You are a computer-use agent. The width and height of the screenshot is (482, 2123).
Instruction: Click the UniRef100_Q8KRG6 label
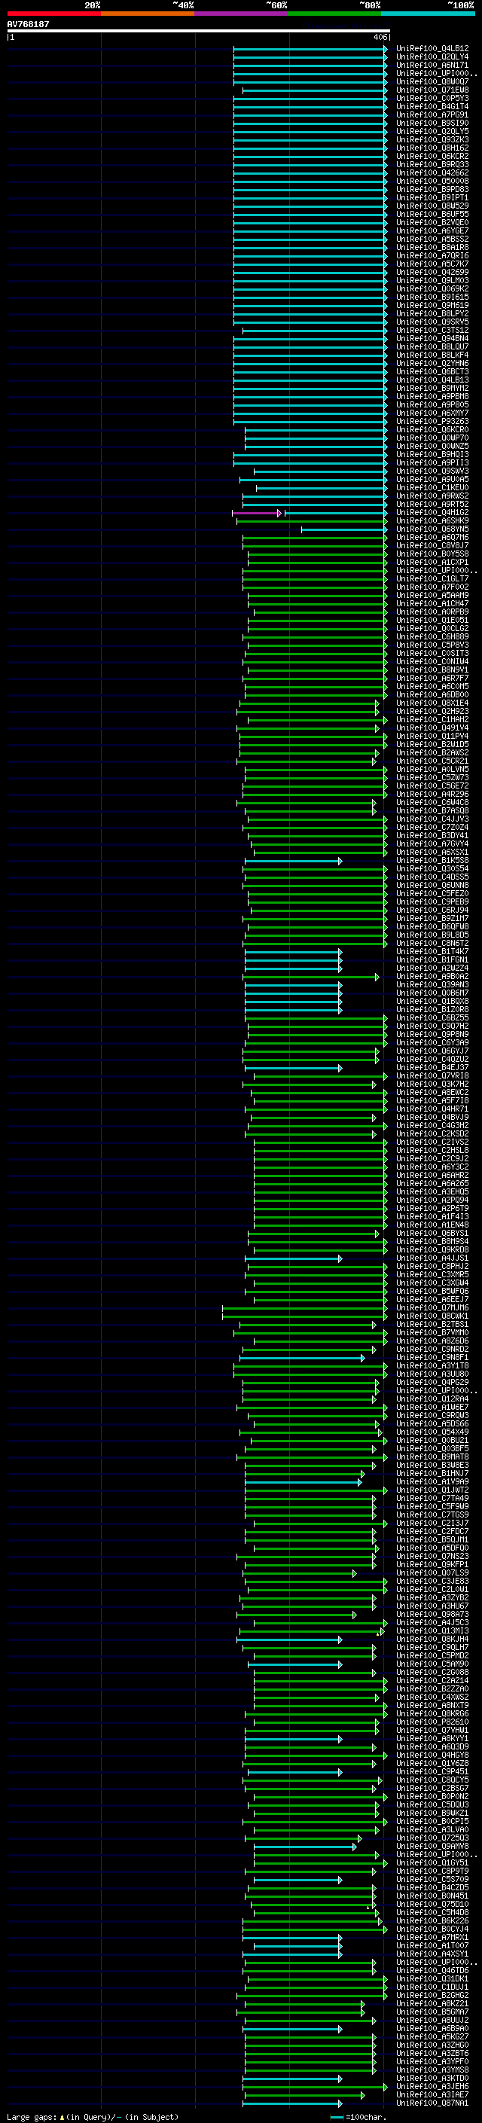point(432,1713)
